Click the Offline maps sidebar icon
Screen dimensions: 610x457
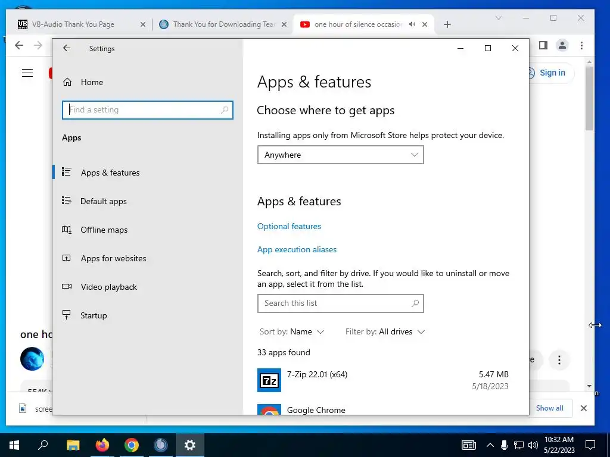67,229
